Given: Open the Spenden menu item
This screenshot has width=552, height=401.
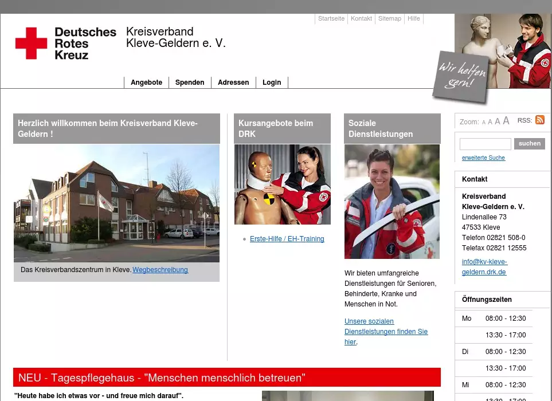Looking at the screenshot, I should [190, 82].
